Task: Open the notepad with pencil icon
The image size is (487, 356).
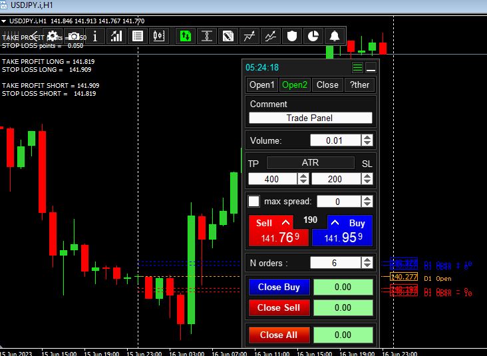Action: (228, 37)
